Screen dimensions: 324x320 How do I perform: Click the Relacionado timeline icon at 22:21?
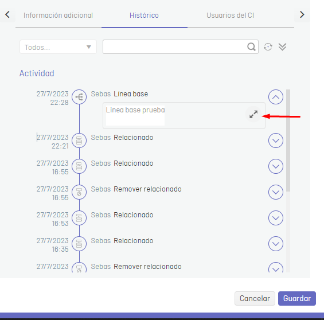(x=79, y=141)
